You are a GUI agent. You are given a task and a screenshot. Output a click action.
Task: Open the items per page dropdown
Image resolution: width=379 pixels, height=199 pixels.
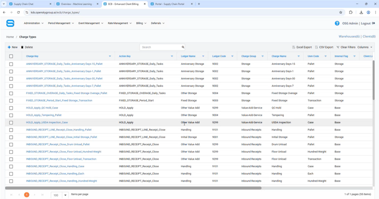pyautogui.click(x=65, y=195)
